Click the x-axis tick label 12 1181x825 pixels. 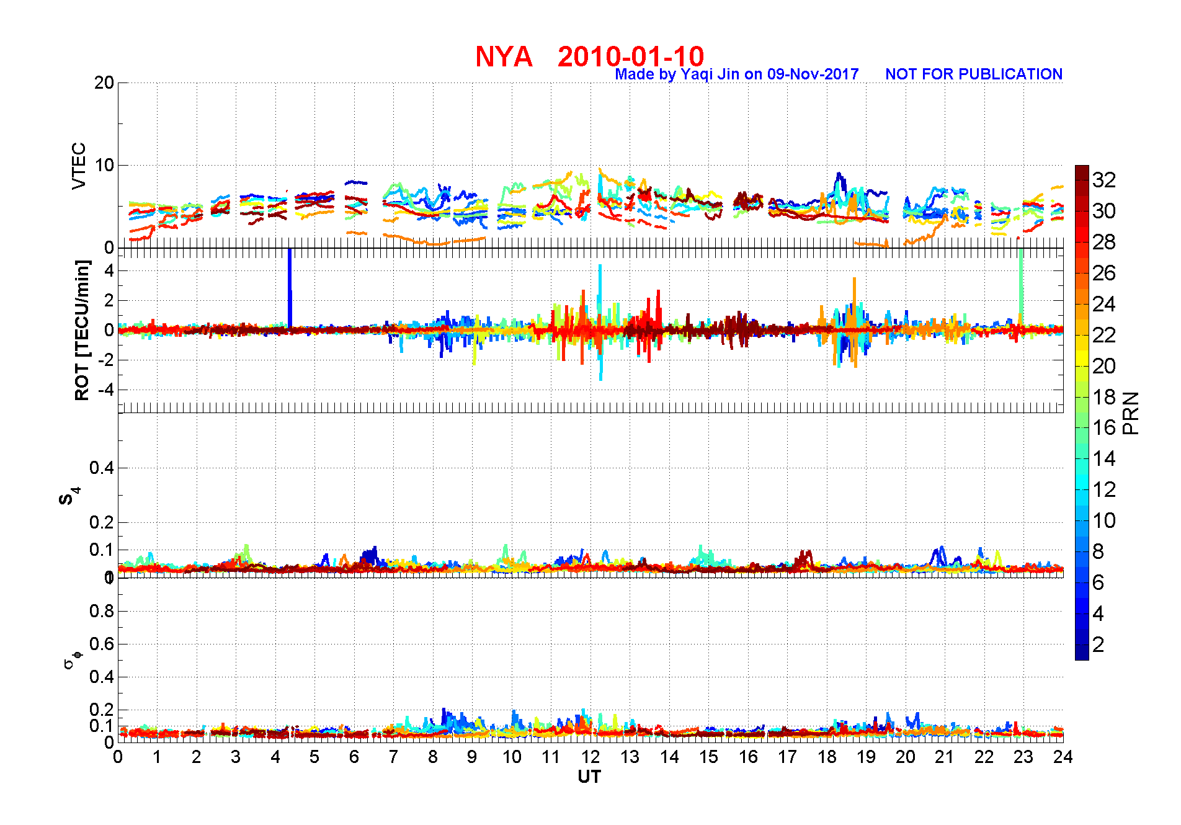(x=590, y=757)
